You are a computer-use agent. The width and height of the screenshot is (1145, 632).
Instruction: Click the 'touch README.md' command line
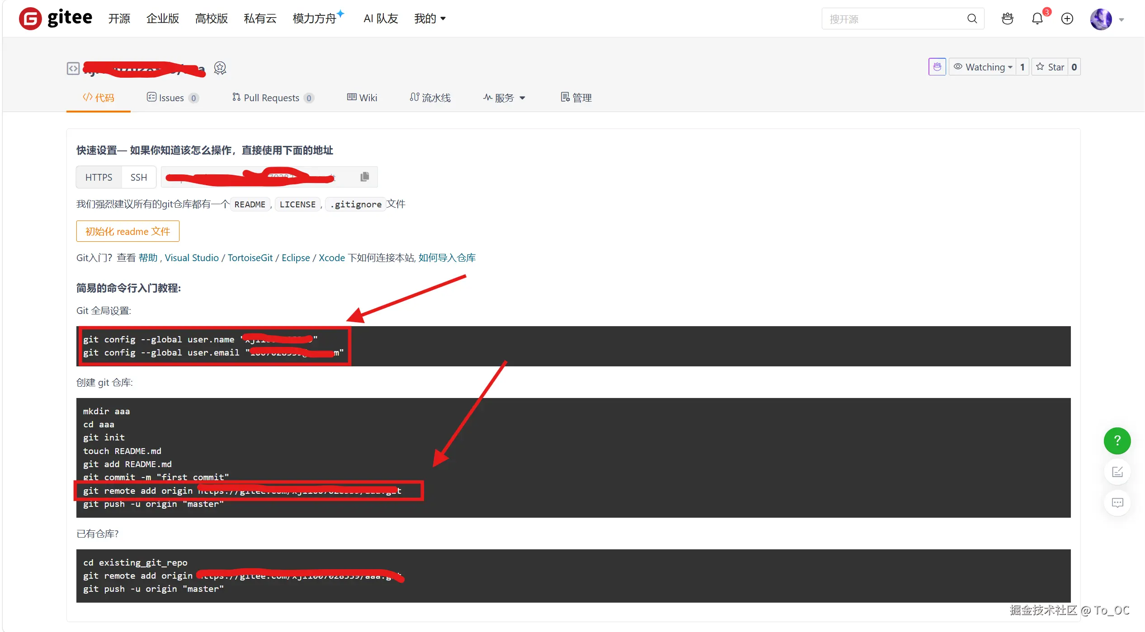click(x=122, y=451)
